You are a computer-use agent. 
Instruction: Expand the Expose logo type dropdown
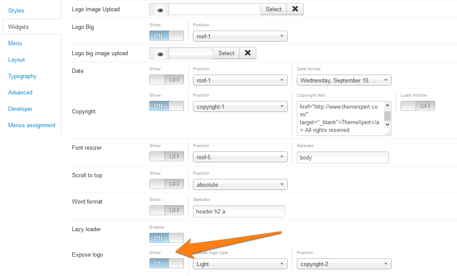[240, 264]
